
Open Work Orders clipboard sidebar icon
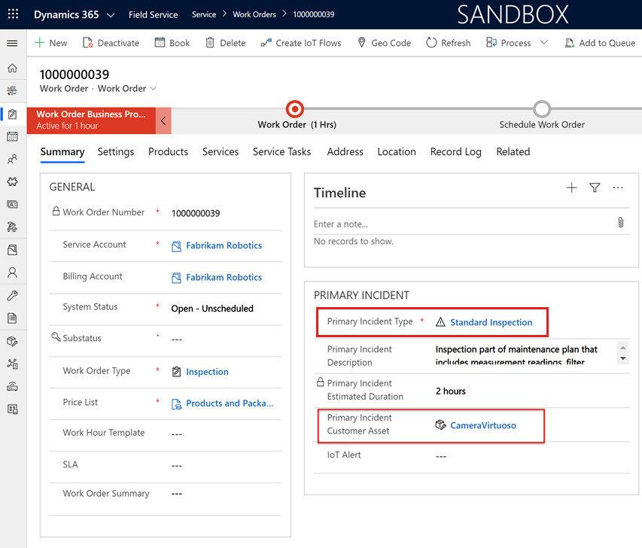pos(13,114)
